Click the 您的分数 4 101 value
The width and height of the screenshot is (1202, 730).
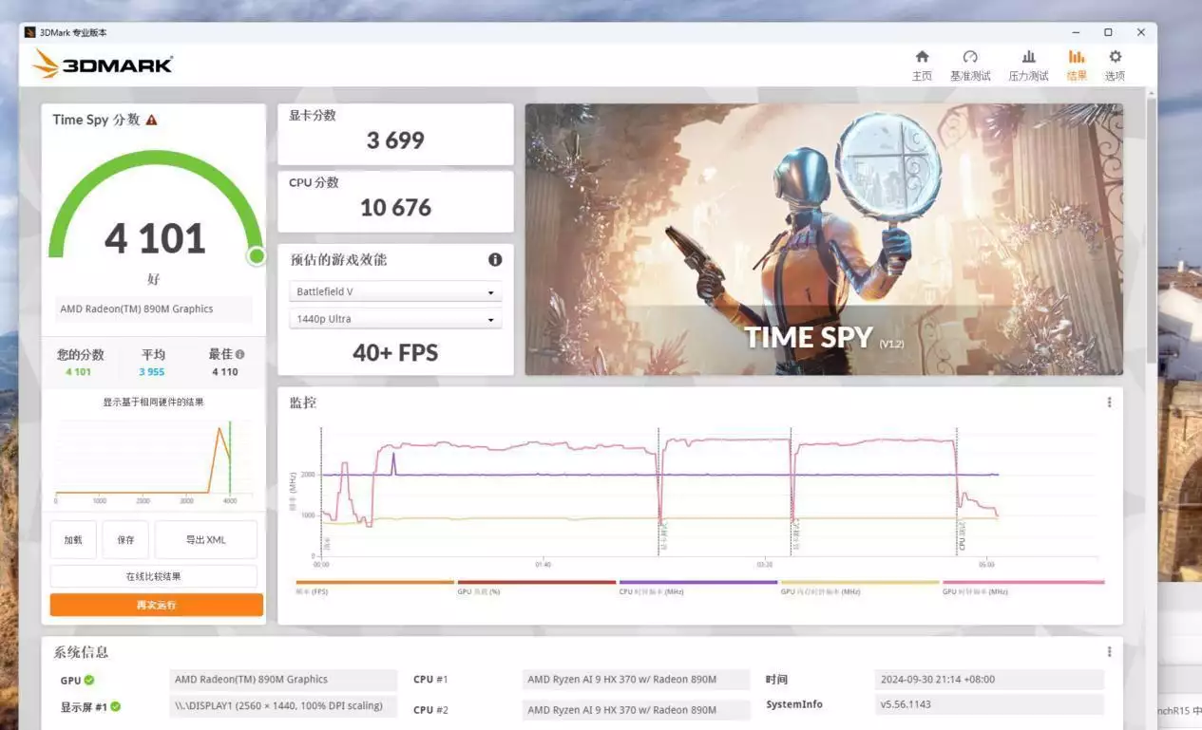[x=79, y=372]
